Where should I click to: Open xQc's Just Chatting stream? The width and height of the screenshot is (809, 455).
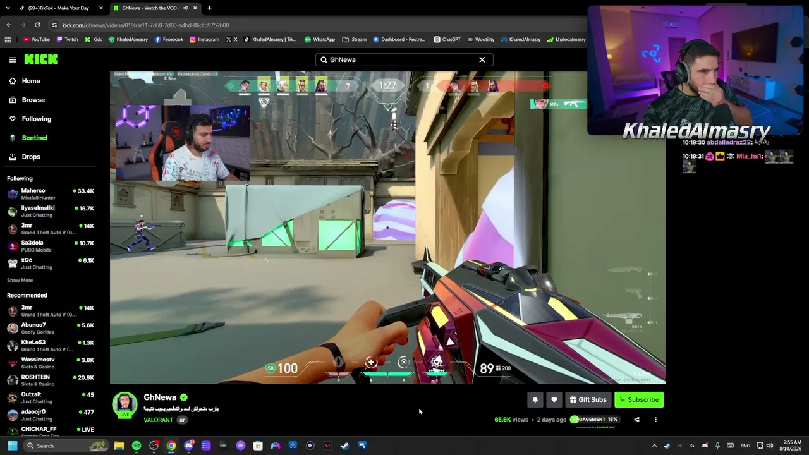coord(51,264)
